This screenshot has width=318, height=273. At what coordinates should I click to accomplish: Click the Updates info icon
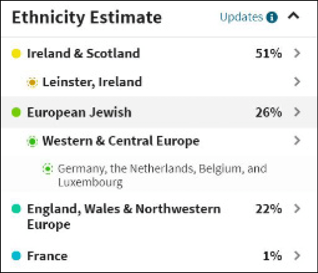(272, 18)
